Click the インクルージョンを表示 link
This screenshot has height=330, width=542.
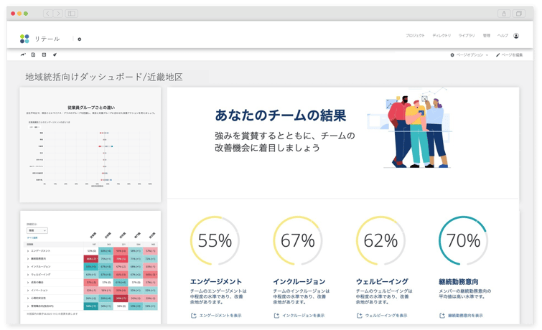(x=304, y=316)
